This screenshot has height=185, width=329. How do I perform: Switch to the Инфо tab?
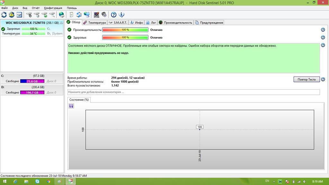(x=136, y=22)
